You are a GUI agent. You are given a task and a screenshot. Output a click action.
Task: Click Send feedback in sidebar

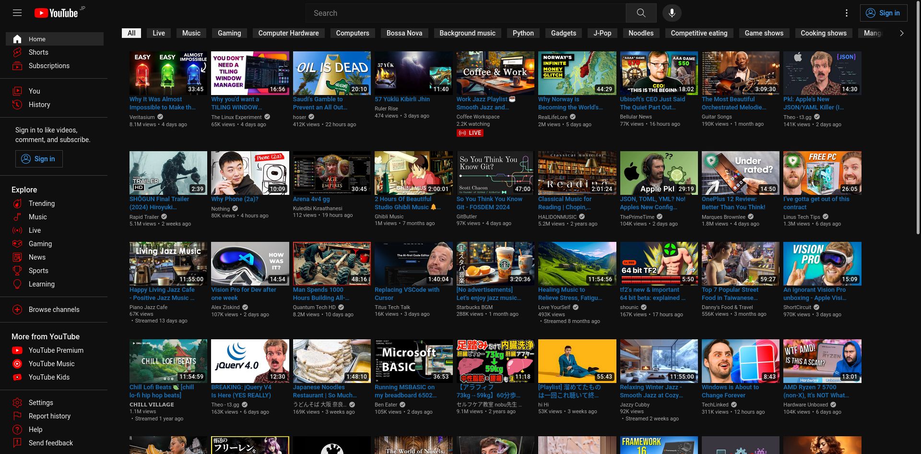tap(55, 443)
